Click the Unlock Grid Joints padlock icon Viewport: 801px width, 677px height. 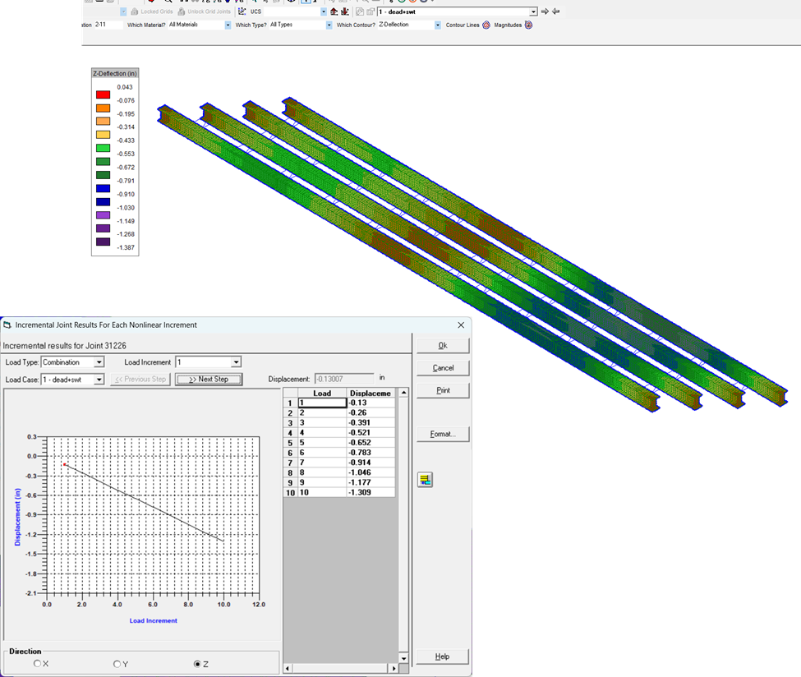[182, 12]
